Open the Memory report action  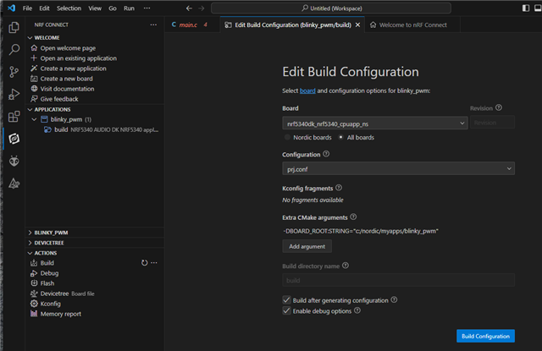60,314
